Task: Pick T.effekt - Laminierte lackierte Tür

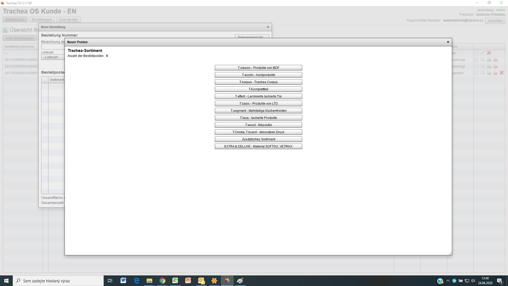Action: (x=258, y=96)
